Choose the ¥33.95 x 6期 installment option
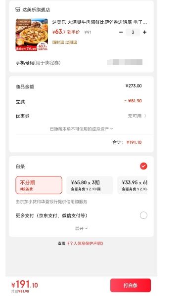 [x=133, y=185]
